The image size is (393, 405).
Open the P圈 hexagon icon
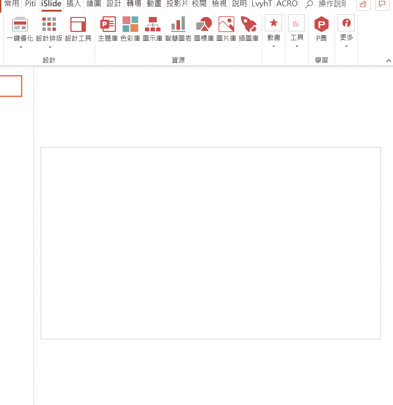[322, 24]
